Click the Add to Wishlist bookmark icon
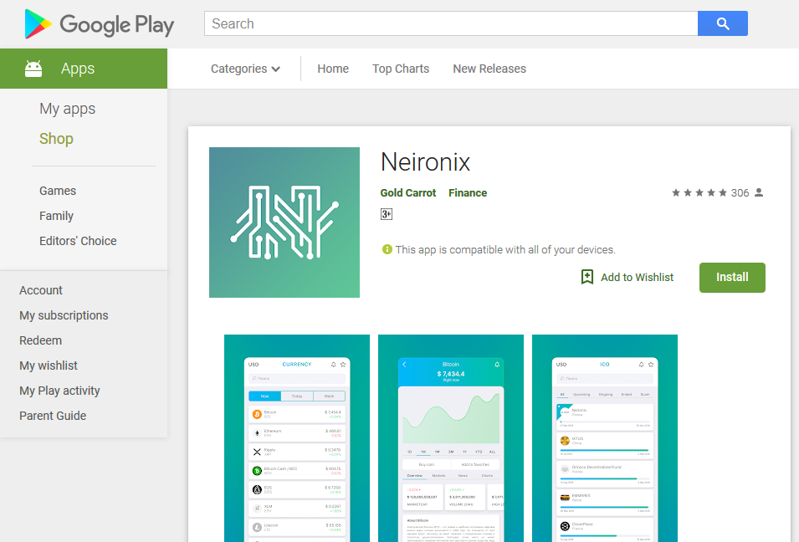Screen dimensions: 799x542 point(587,277)
